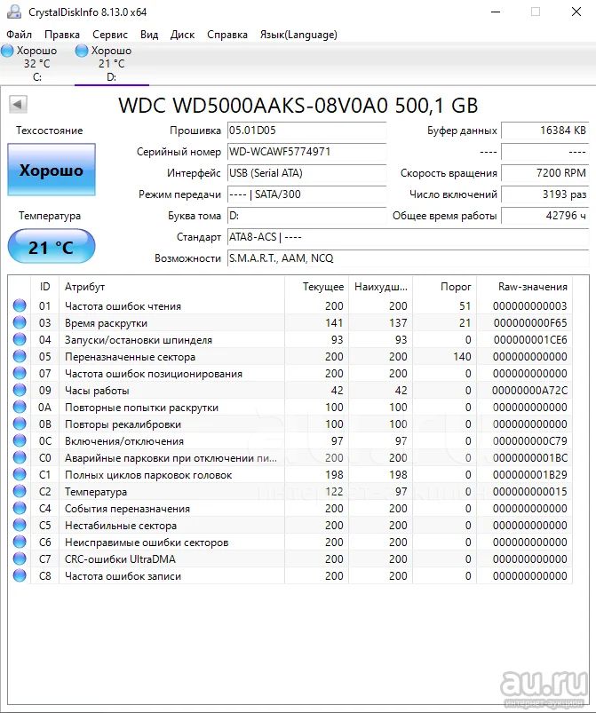Viewport: 596px width, 713px height.
Task: Select disk C: tab at 32 °C
Action: coord(36,64)
